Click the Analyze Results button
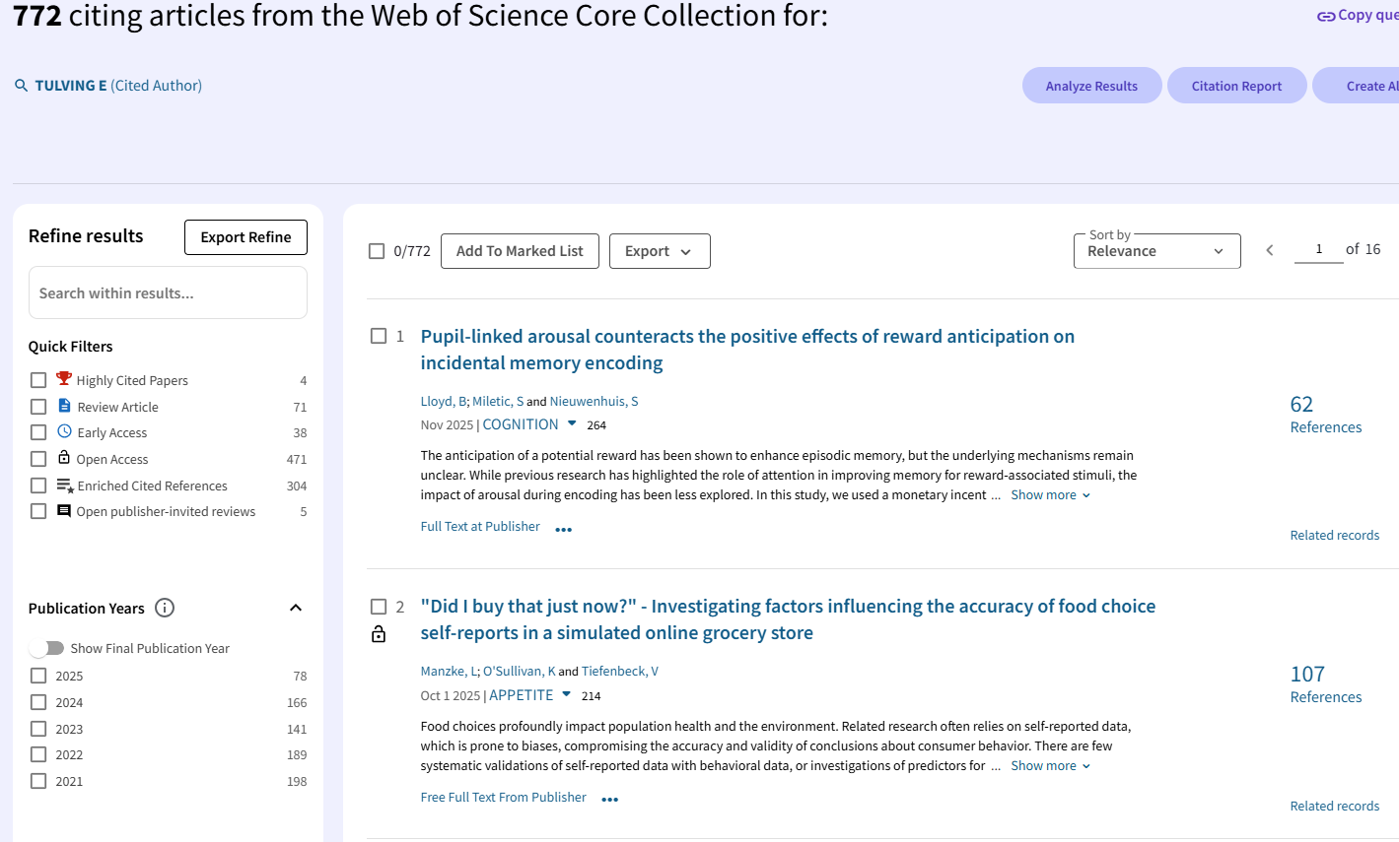Image resolution: width=1399 pixels, height=842 pixels. [1091, 86]
